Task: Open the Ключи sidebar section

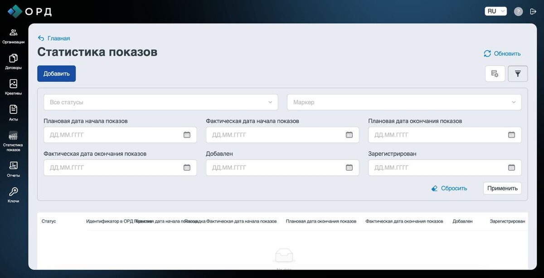Action: (x=13, y=195)
